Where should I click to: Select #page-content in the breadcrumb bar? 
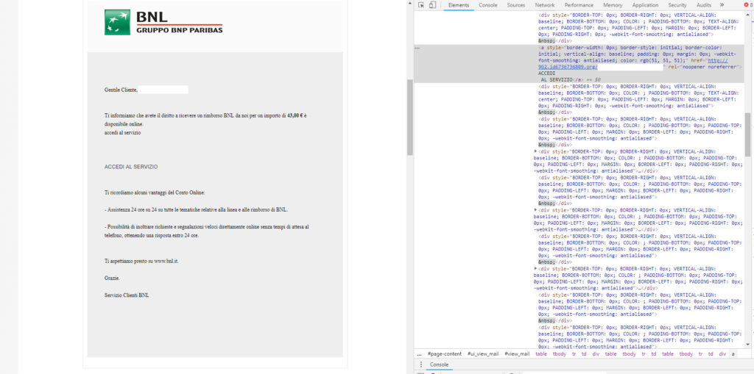pos(444,353)
